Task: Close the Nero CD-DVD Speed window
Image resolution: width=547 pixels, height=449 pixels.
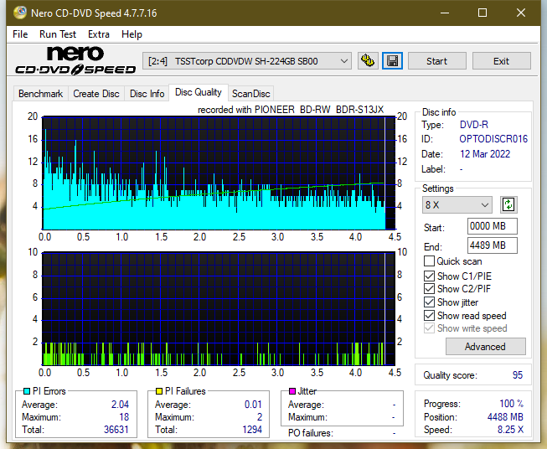Action: click(x=521, y=13)
